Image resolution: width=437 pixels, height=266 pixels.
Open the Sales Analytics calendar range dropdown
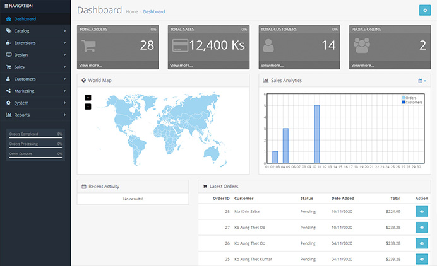click(422, 81)
